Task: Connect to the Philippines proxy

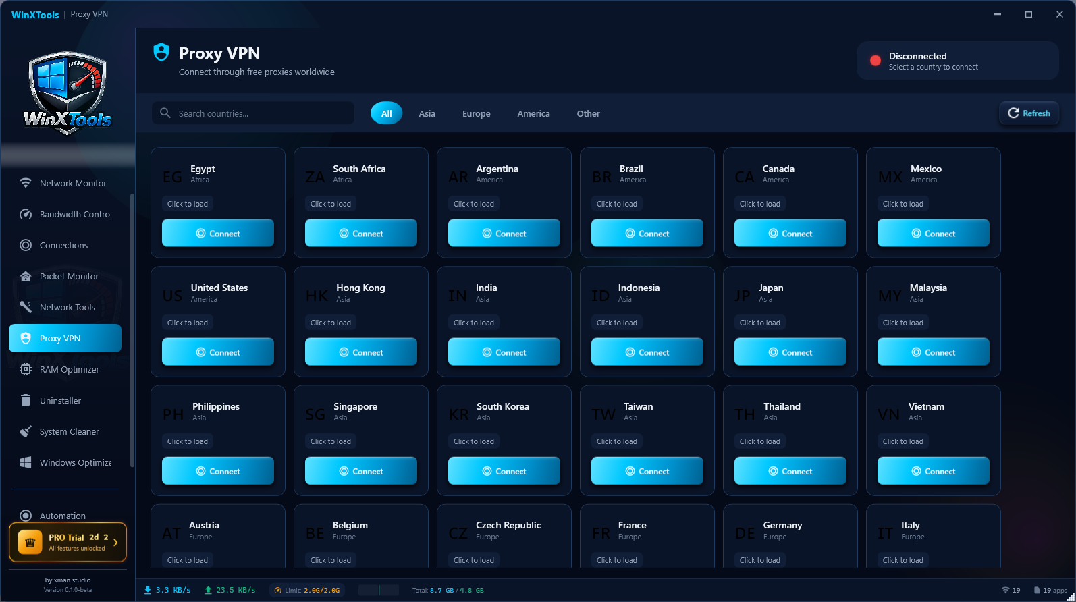Action: pos(218,471)
